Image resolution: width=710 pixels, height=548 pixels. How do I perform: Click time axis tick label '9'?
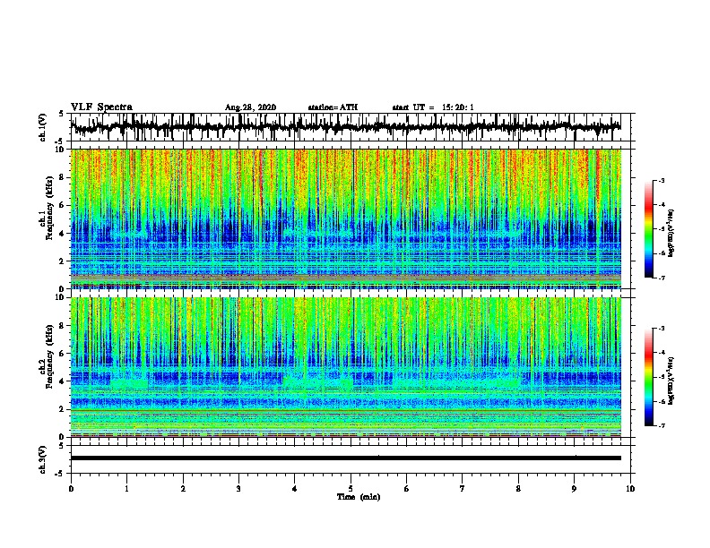574,489
